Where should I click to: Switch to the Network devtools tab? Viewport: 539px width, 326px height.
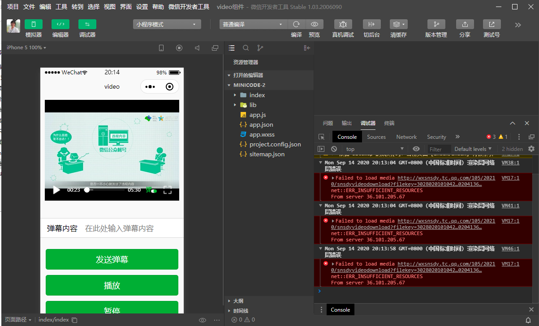[x=406, y=137]
